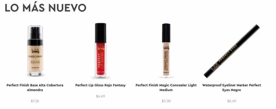This screenshot has height=109, width=276.
Task: Open the Magic Concealer tube product image
Action: [x=166, y=50]
